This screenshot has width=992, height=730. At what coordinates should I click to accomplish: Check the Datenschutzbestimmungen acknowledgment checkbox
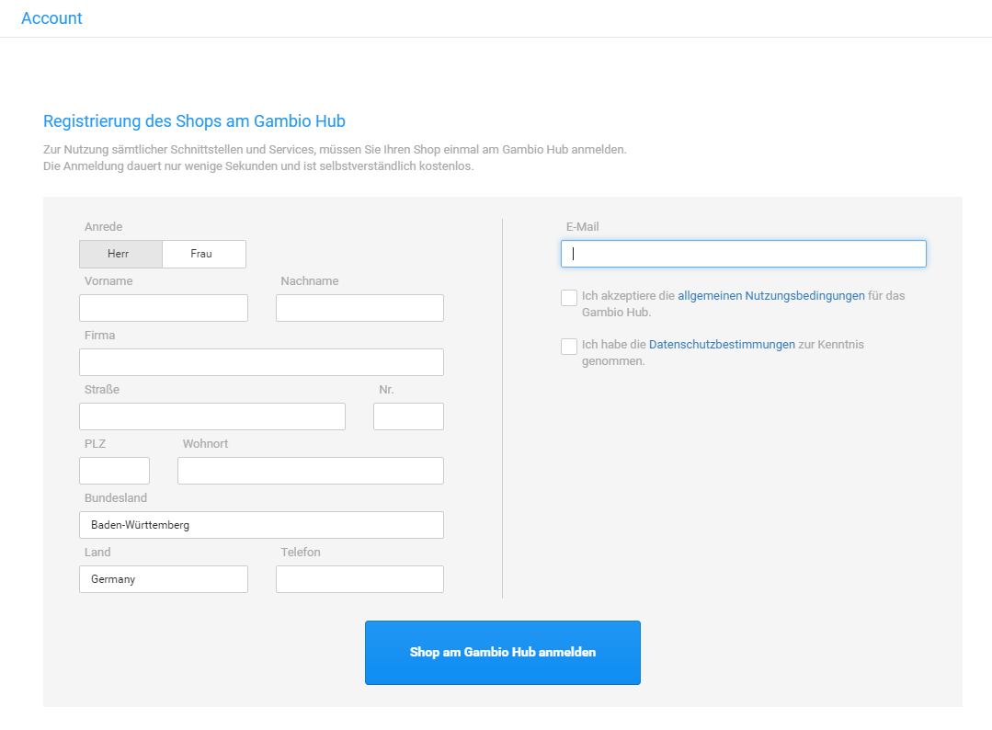[x=568, y=346]
